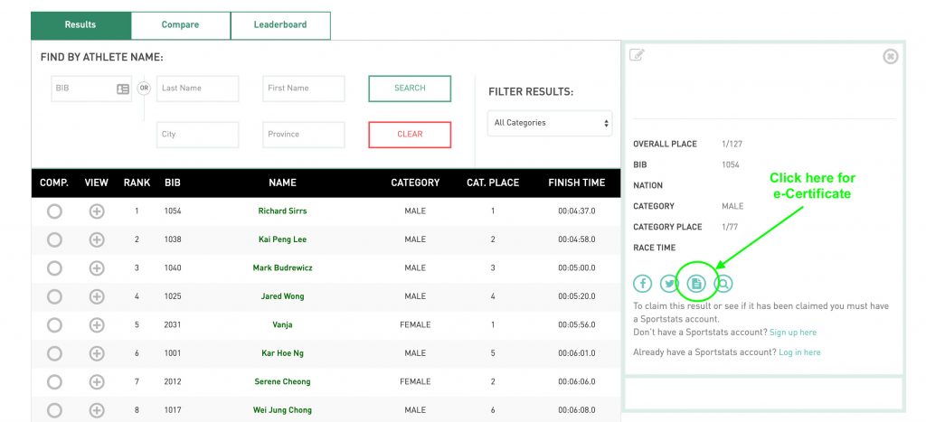
Task: Select compare radio for Kai Peng Lee
Action: click(x=54, y=239)
